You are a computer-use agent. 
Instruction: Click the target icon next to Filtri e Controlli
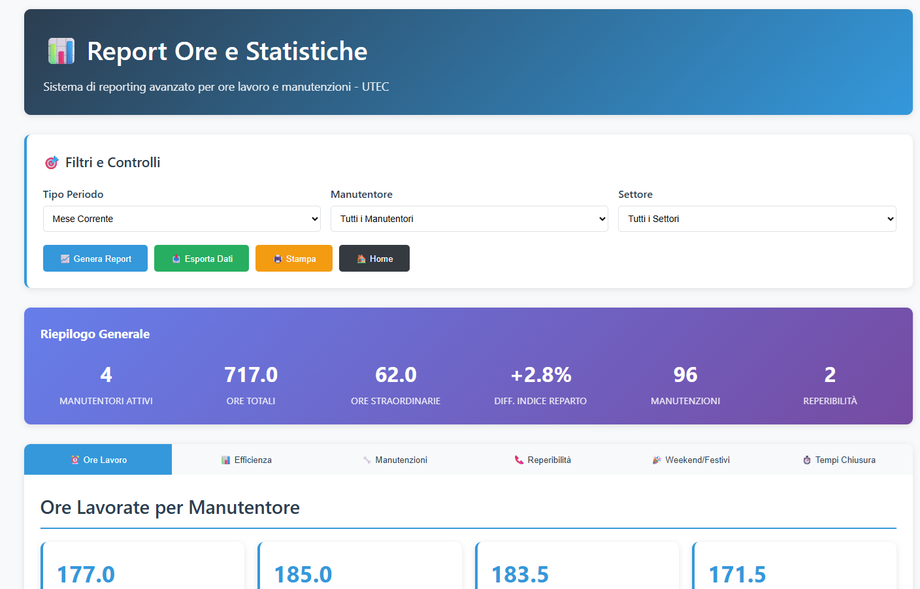coord(51,163)
